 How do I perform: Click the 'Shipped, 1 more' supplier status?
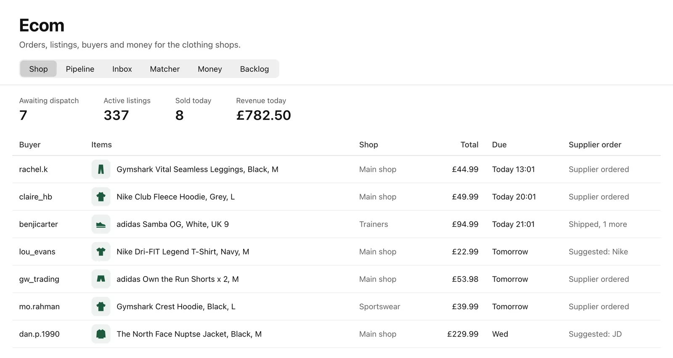tap(598, 224)
